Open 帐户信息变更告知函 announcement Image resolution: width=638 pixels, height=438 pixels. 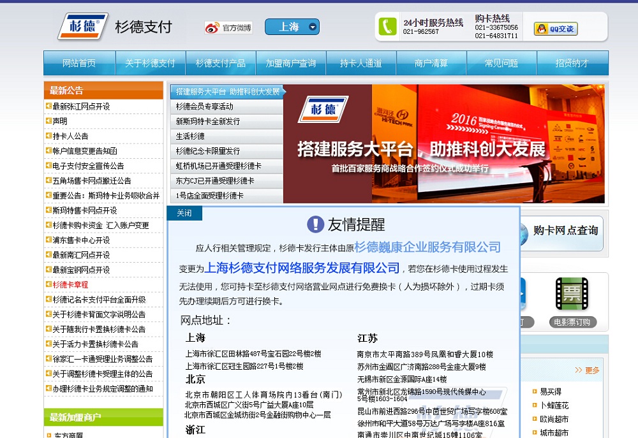(85, 151)
